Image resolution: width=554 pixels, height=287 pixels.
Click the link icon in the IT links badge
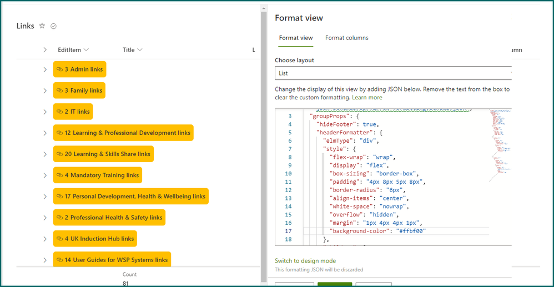pyautogui.click(x=59, y=112)
